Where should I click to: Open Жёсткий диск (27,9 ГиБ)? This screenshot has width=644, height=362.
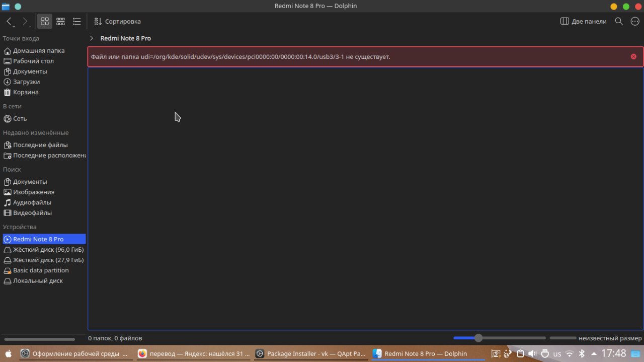43,260
